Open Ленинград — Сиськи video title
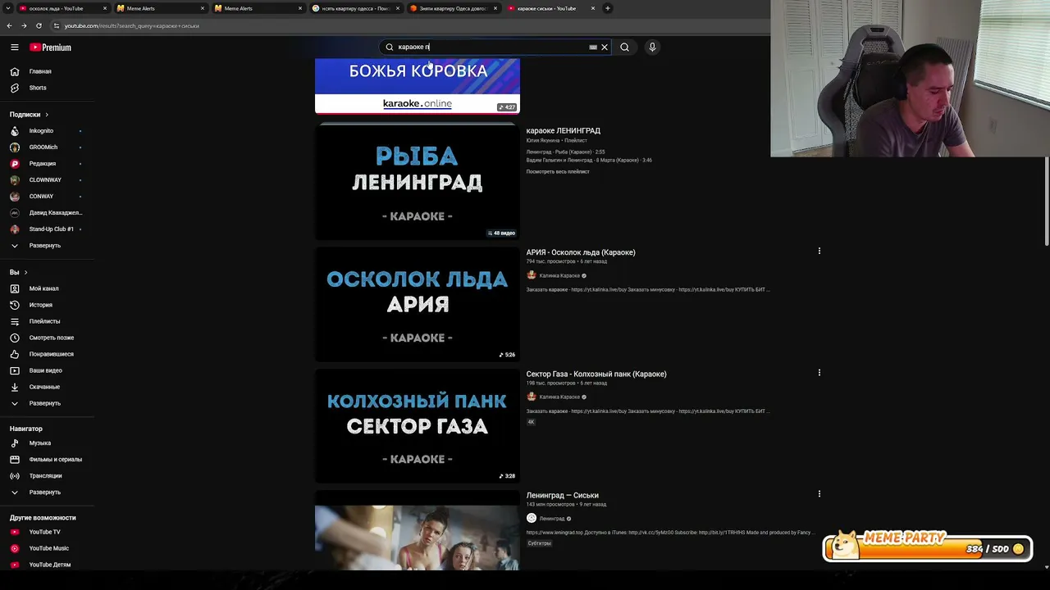This screenshot has height=590, width=1050. coord(563,496)
